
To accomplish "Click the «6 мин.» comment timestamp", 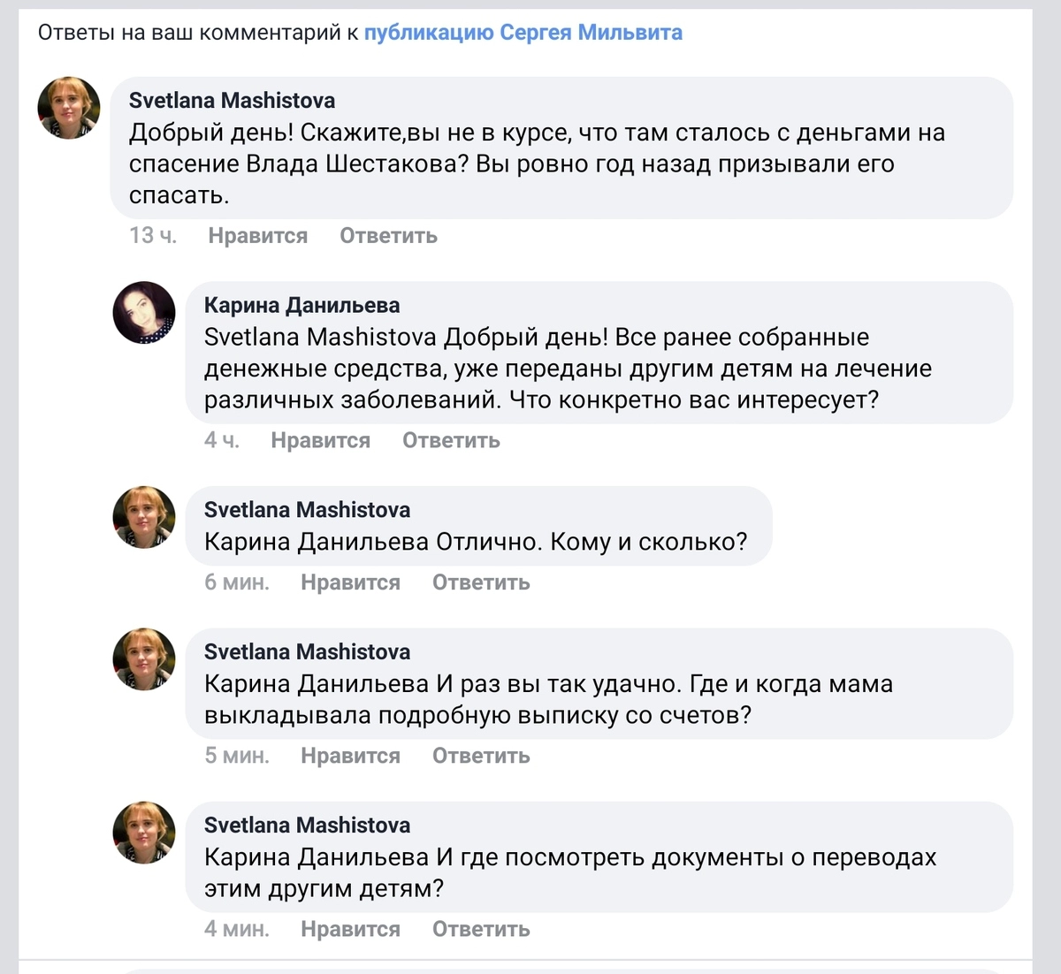I will click(236, 582).
